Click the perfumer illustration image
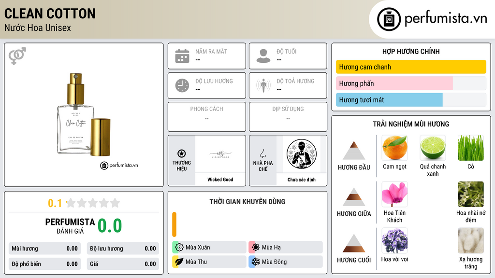Image resolution: width=495 pixels, height=278 pixels. [302, 154]
